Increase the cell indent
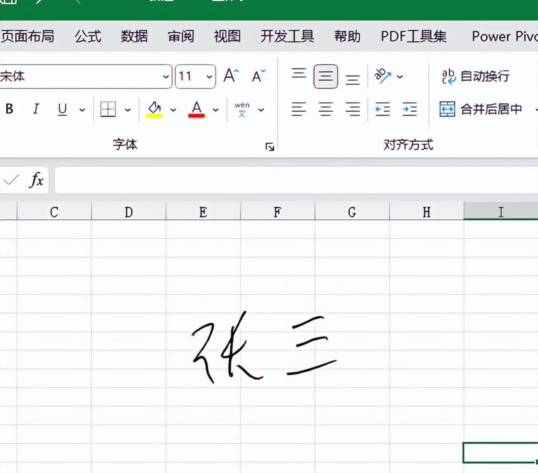The height and width of the screenshot is (473, 538). pyautogui.click(x=409, y=109)
